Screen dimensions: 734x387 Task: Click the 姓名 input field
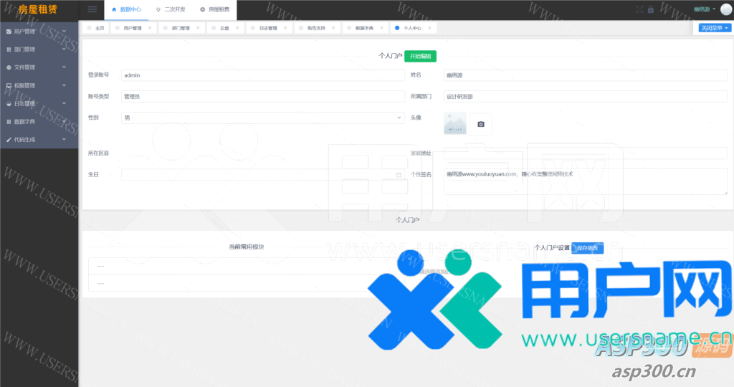click(585, 75)
